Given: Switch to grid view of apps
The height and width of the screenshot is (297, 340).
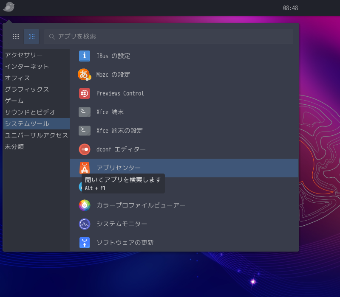Looking at the screenshot, I should [16, 36].
